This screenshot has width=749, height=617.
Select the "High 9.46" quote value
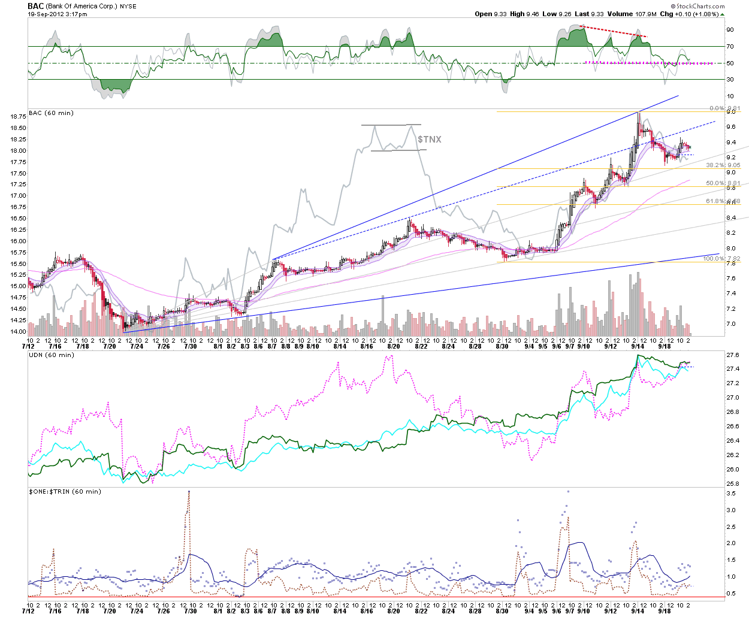[524, 14]
